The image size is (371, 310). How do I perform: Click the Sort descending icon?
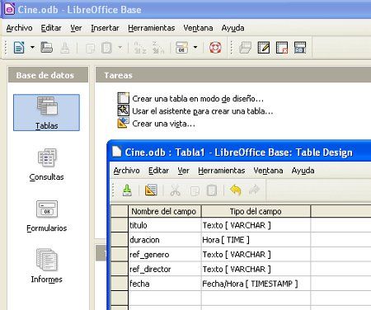[158, 48]
